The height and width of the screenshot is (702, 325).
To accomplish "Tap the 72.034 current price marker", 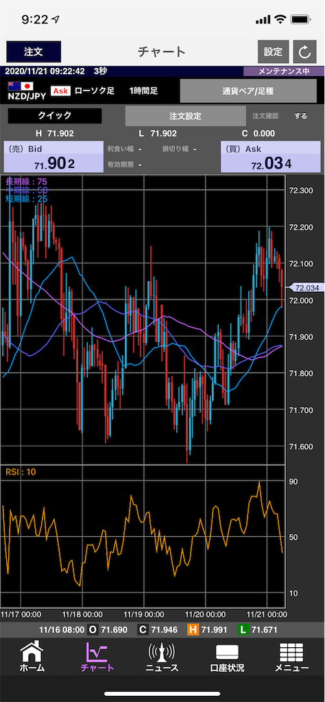I will click(307, 288).
